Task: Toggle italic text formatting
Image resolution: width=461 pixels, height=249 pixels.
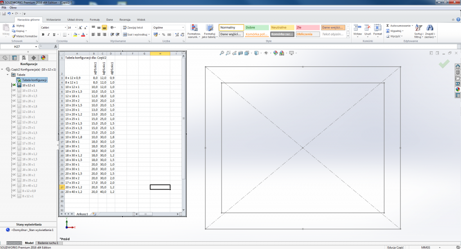Action: coord(48,35)
